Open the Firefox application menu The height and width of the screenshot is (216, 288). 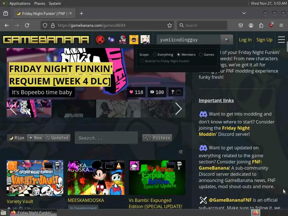tap(281, 25)
